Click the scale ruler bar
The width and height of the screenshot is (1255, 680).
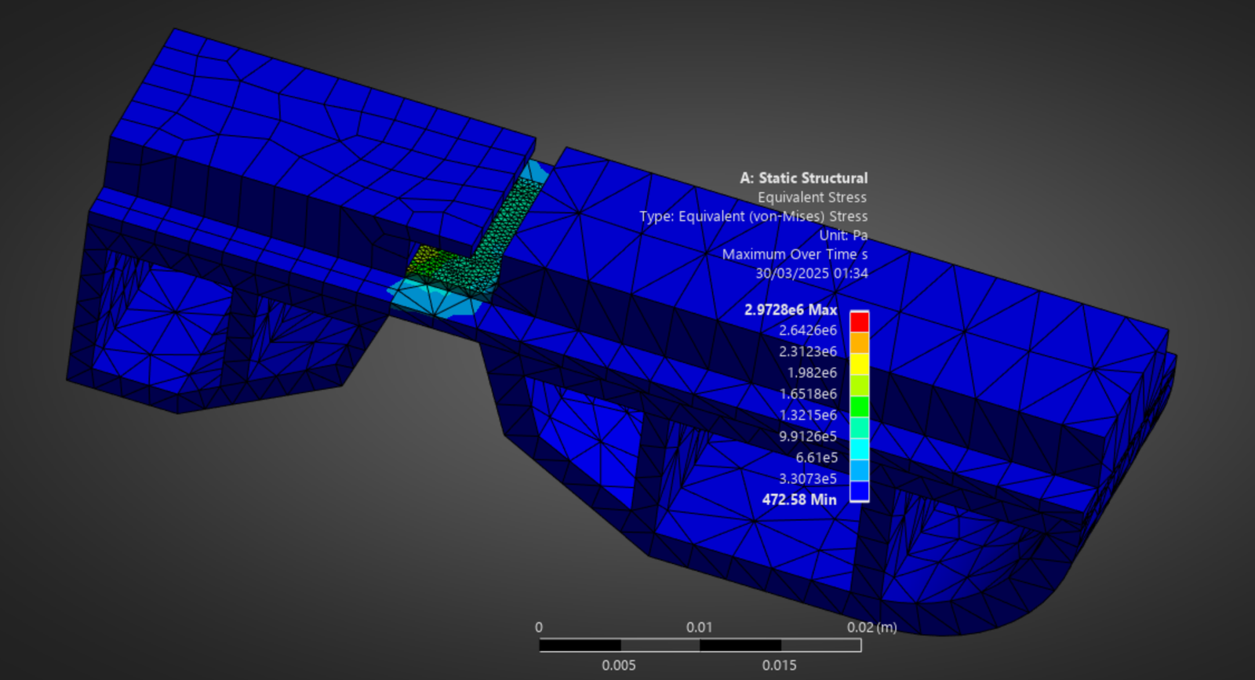(x=700, y=645)
